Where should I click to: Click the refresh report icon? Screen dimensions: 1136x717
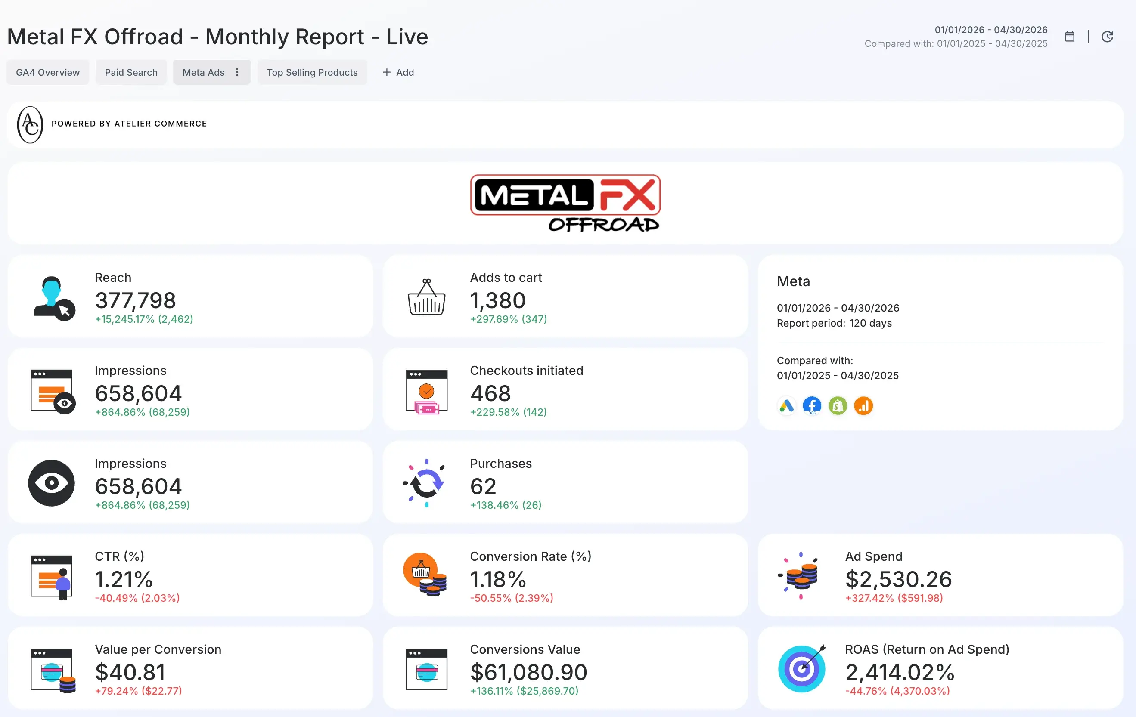click(1107, 37)
